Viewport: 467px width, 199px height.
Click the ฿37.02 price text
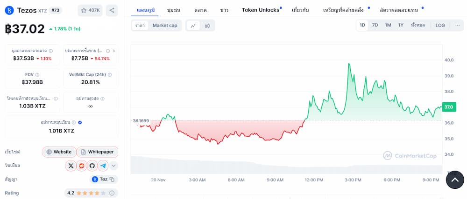coord(25,29)
